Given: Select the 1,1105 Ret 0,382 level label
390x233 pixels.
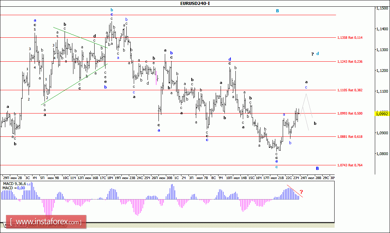Looking at the screenshot, I should [x=350, y=90].
